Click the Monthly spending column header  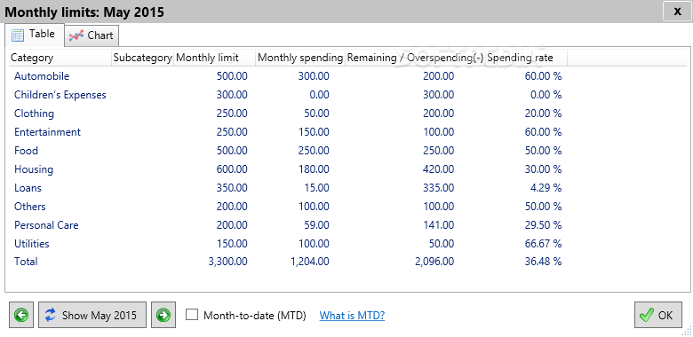pyautogui.click(x=300, y=58)
